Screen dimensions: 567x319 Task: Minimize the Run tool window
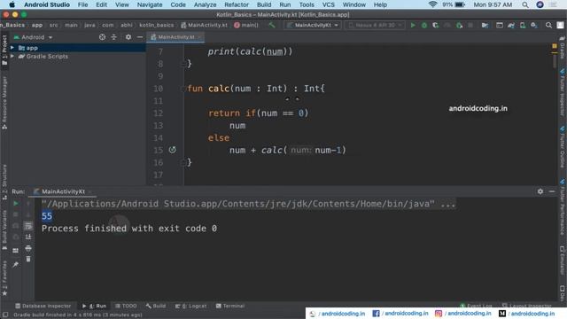552,191
